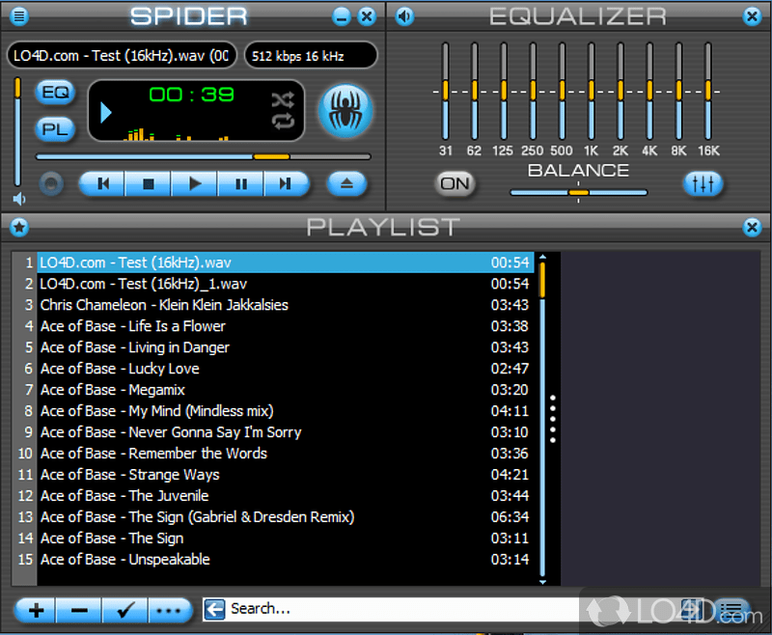Adjust the 31 Hz equalizer band
Viewport: 772px width, 635px height.
445,91
